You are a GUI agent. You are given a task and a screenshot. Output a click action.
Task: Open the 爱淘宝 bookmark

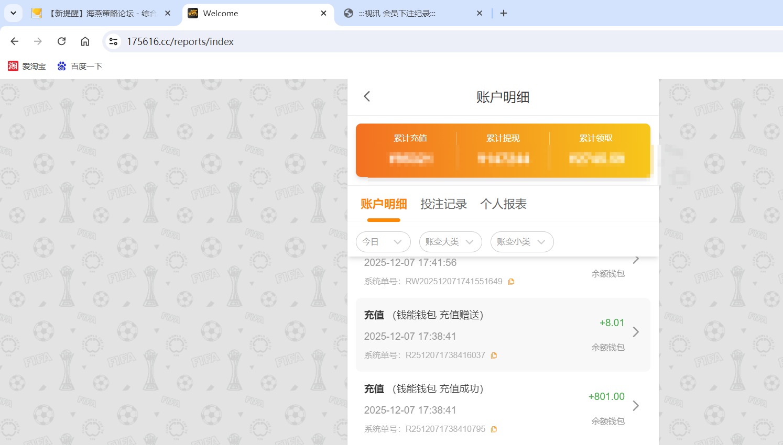27,66
